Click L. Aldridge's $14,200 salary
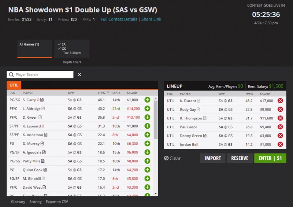This screenshot has width=293, height=207. coord(133,109)
